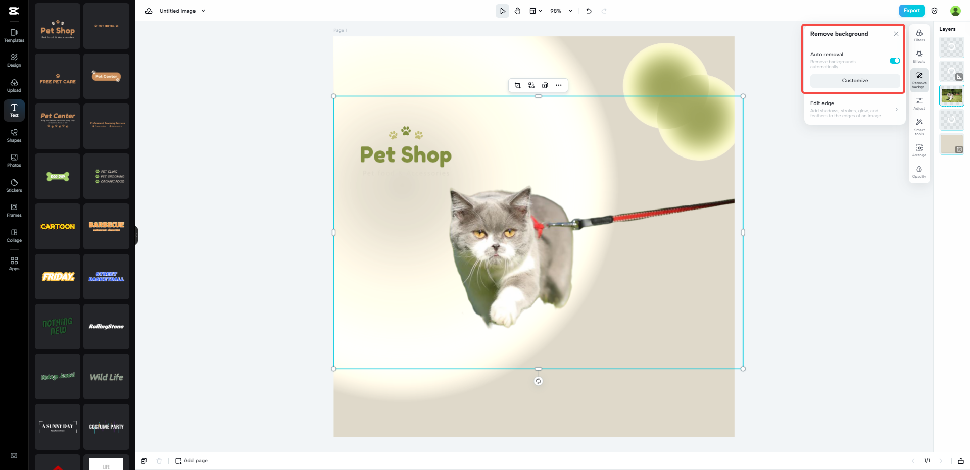
Task: Open the Shapes panel
Action: point(14,136)
